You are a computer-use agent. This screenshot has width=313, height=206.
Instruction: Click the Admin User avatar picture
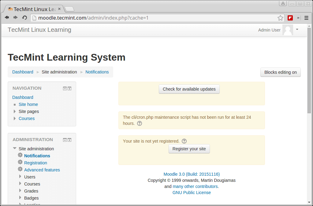click(288, 30)
